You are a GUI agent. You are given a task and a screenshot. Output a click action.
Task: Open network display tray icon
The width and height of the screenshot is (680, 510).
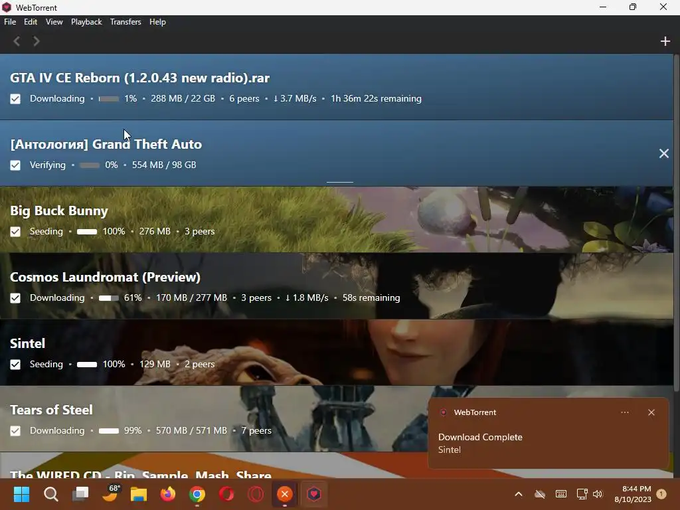(x=582, y=494)
